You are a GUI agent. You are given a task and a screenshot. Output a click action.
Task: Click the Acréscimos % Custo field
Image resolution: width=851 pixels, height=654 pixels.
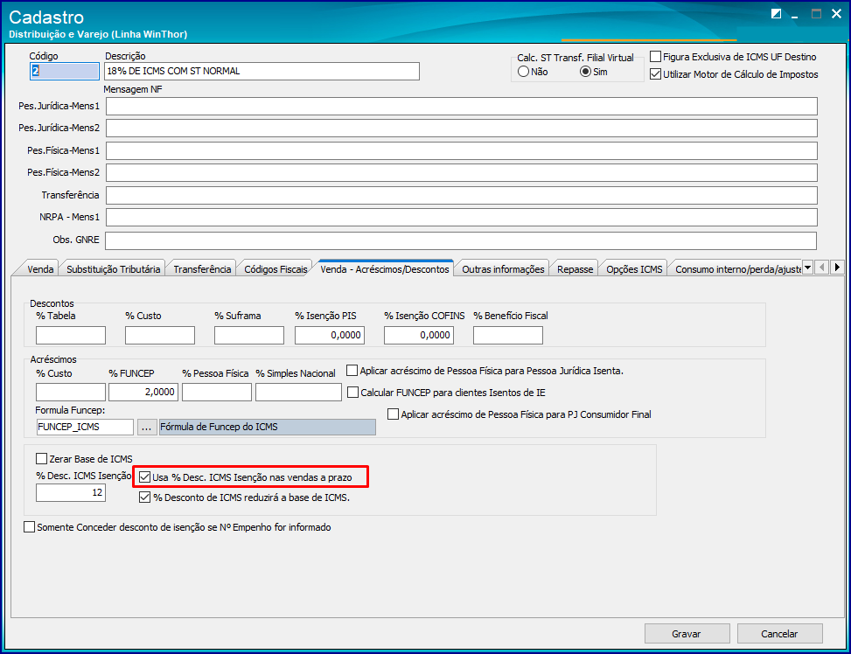71,392
